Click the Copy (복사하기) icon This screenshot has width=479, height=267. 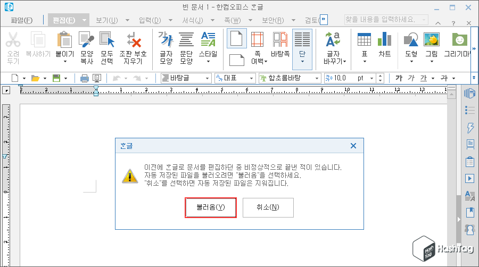(x=38, y=40)
